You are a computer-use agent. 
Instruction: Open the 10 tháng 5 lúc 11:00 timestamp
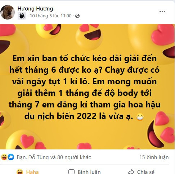pyautogui.click(x=51, y=16)
